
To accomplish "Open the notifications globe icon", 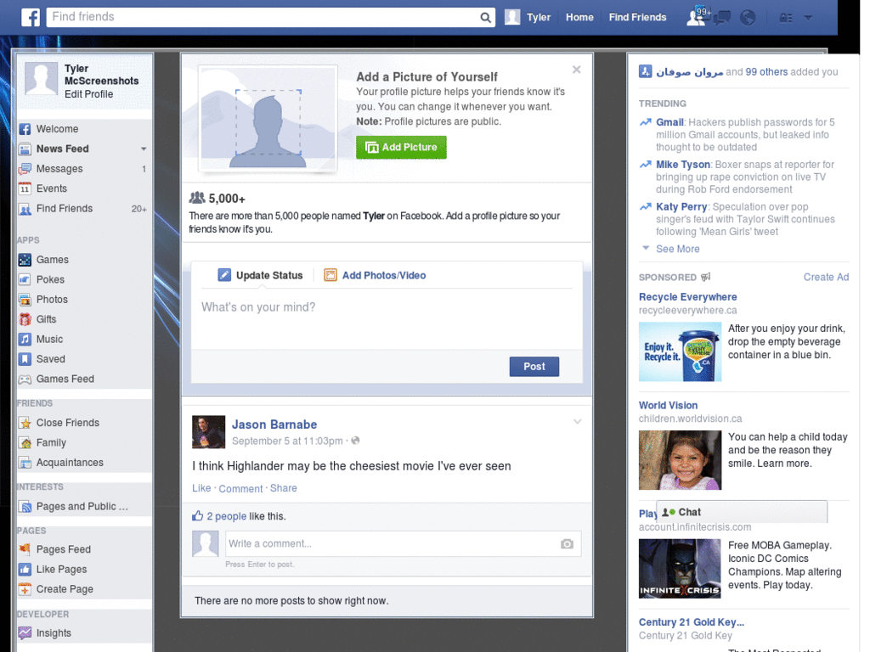I will click(x=748, y=18).
